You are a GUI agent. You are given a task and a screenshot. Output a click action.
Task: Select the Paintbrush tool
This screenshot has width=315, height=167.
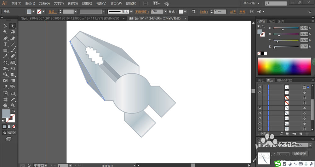13,51
